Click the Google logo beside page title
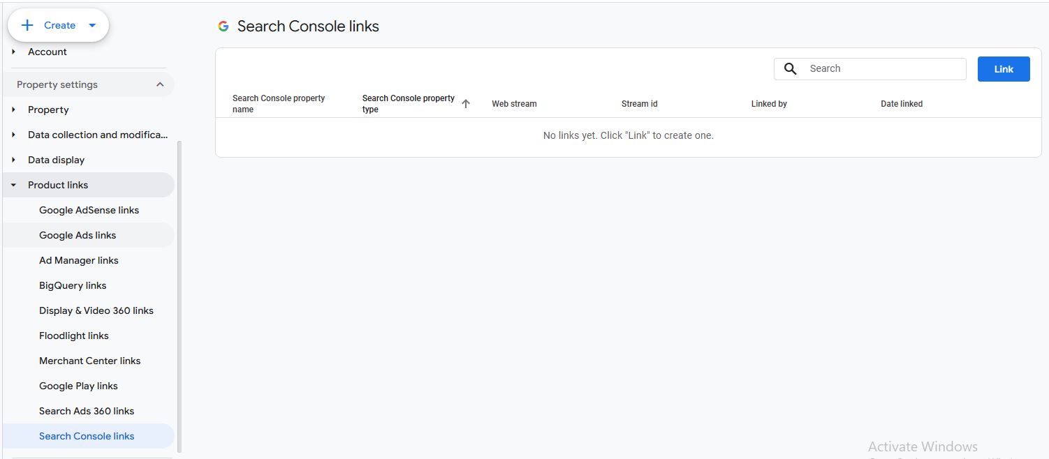 [223, 27]
